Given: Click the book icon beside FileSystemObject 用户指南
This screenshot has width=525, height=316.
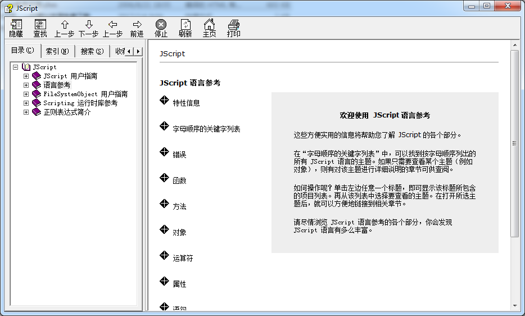Looking at the screenshot, I should click(x=37, y=94).
